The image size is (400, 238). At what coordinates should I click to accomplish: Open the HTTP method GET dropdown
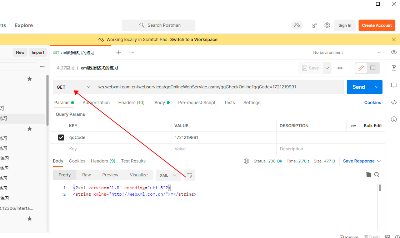point(74,87)
